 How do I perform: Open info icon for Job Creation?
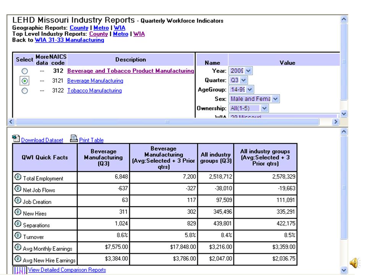tap(18, 201)
